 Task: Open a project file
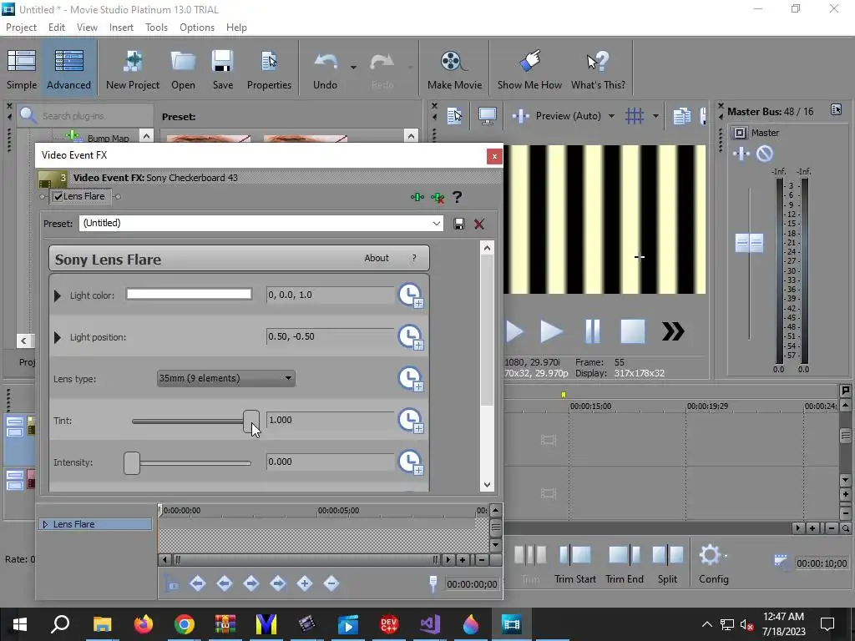[x=183, y=69]
